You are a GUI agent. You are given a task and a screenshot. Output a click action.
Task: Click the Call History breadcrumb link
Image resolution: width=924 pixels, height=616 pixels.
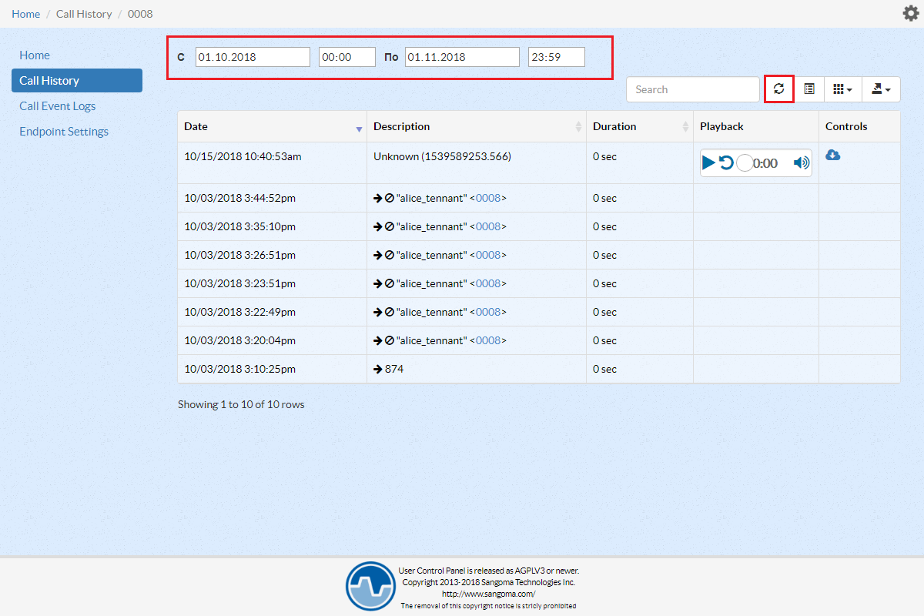point(84,14)
